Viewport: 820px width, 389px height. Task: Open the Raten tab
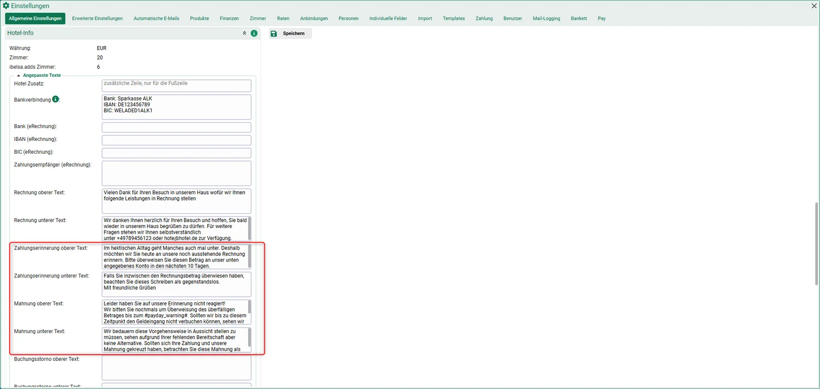(283, 18)
